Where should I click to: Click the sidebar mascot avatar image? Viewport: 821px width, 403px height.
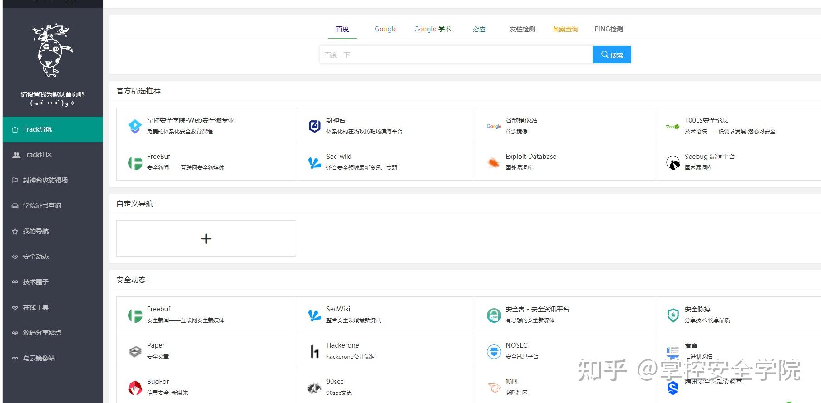coord(52,50)
